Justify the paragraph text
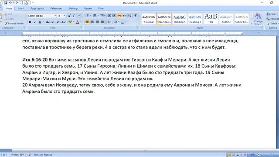The image size is (279, 157). [102, 22]
